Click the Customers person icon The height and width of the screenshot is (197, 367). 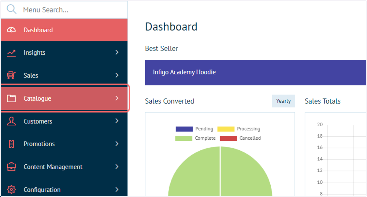[x=11, y=121]
